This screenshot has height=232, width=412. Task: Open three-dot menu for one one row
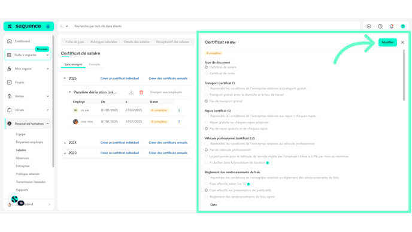point(179,122)
